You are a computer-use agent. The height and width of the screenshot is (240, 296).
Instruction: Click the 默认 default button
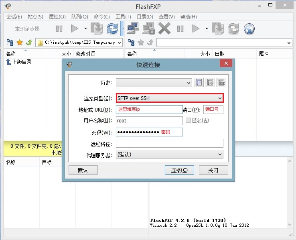pyautogui.click(x=83, y=170)
